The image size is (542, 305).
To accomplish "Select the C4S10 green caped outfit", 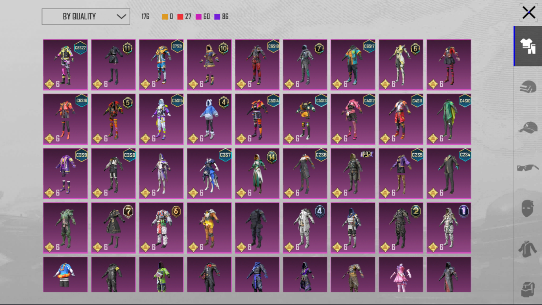I will (x=449, y=119).
